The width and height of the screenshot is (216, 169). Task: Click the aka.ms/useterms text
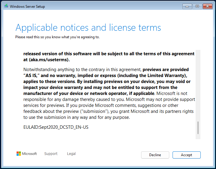coord(48,60)
